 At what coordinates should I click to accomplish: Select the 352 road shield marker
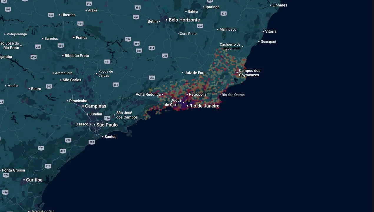(138, 8)
